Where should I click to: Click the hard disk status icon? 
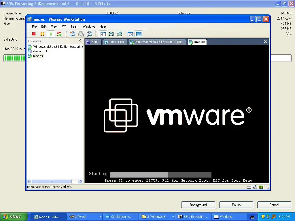pyautogui.click(x=249, y=187)
